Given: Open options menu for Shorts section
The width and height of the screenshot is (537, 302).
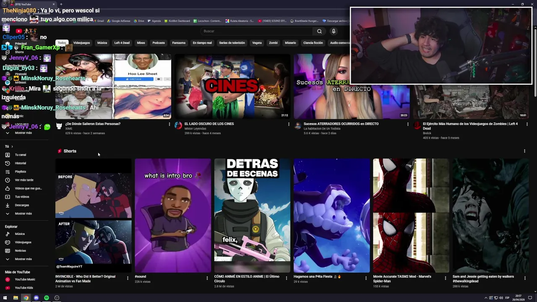Looking at the screenshot, I should (524, 151).
